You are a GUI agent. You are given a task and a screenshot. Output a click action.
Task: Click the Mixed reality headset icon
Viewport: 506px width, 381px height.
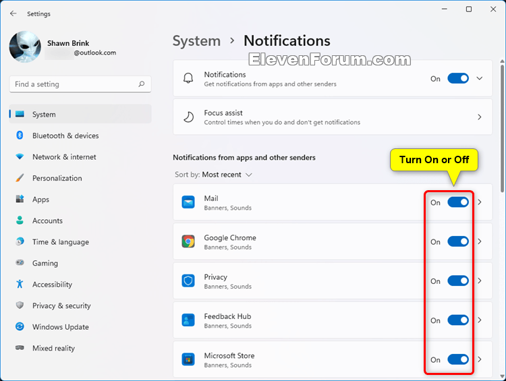[x=20, y=348]
